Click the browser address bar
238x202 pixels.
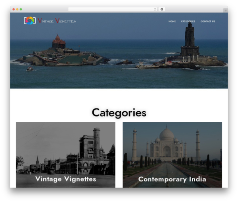coord(113,9)
